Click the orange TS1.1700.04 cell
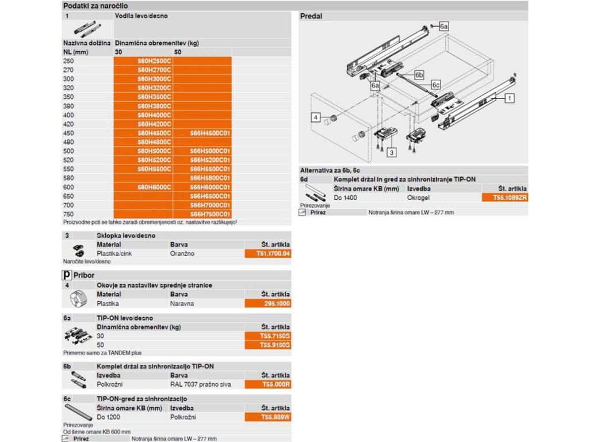The image size is (589, 442). click(268, 254)
